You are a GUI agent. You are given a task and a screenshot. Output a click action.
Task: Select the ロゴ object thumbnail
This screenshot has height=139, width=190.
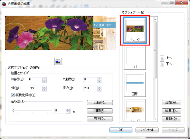[135, 58]
